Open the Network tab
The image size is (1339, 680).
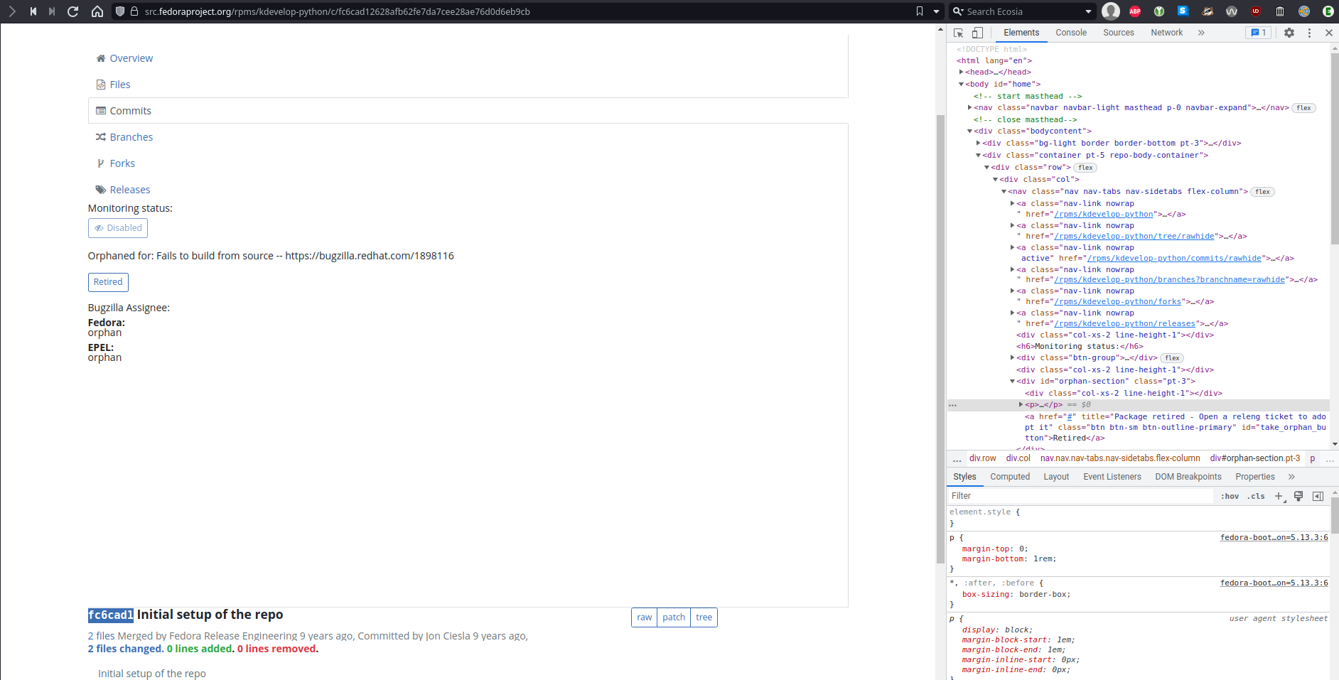(x=1167, y=33)
